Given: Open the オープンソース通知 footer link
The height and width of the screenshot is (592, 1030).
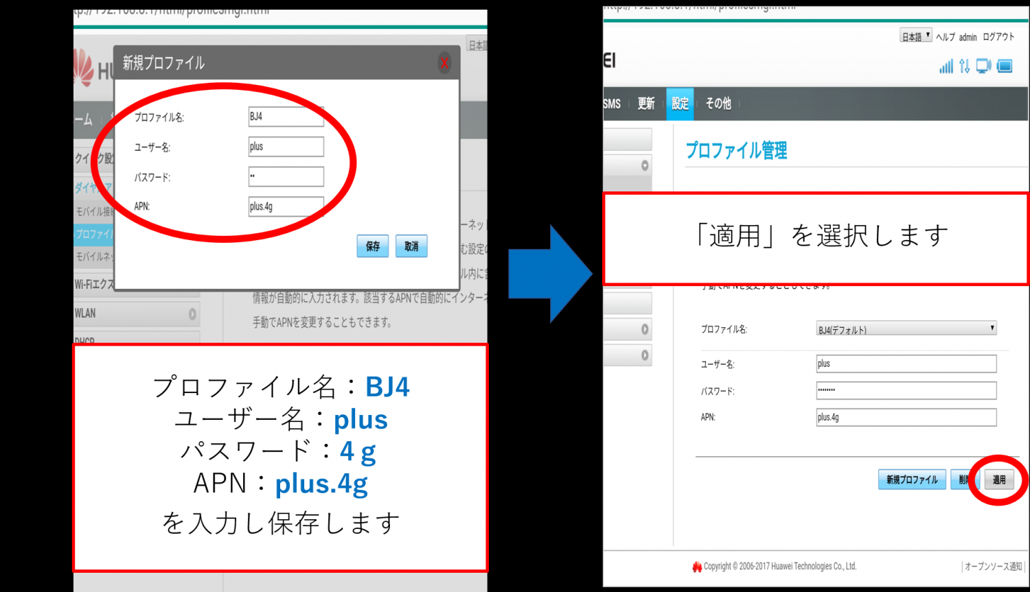Looking at the screenshot, I should tap(993, 567).
